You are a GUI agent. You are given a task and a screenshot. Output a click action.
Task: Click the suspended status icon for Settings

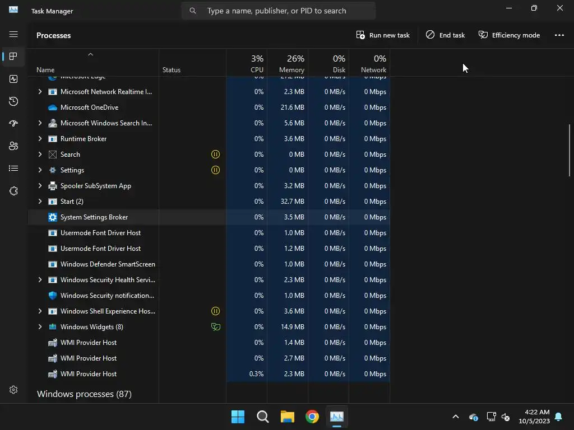pos(216,170)
